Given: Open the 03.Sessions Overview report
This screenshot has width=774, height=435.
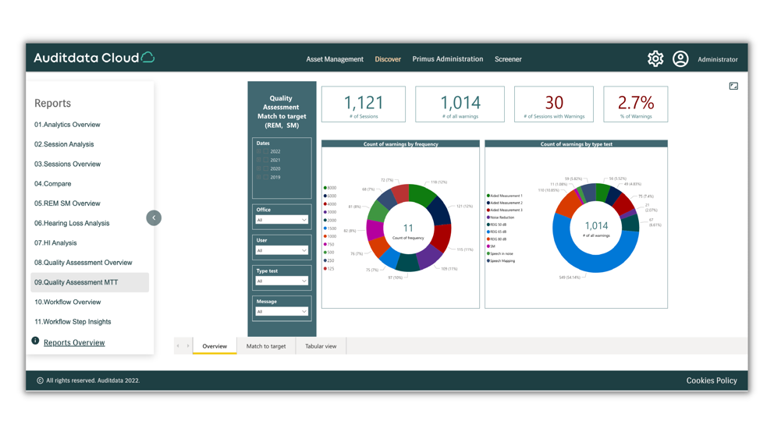Looking at the screenshot, I should coord(68,164).
